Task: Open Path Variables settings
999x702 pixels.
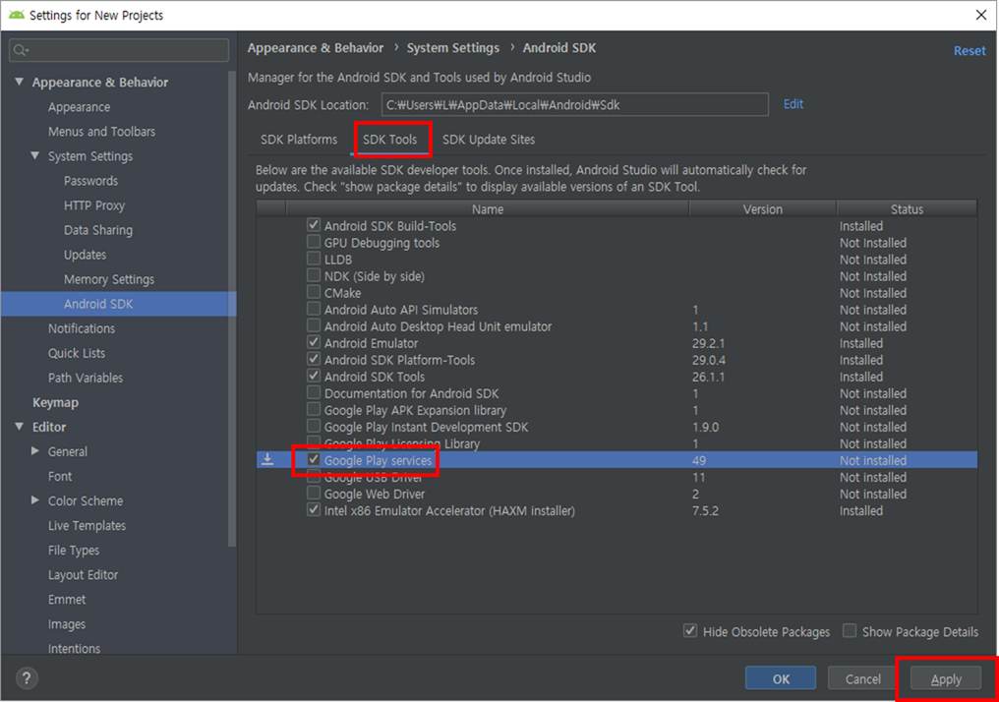Action: point(86,378)
